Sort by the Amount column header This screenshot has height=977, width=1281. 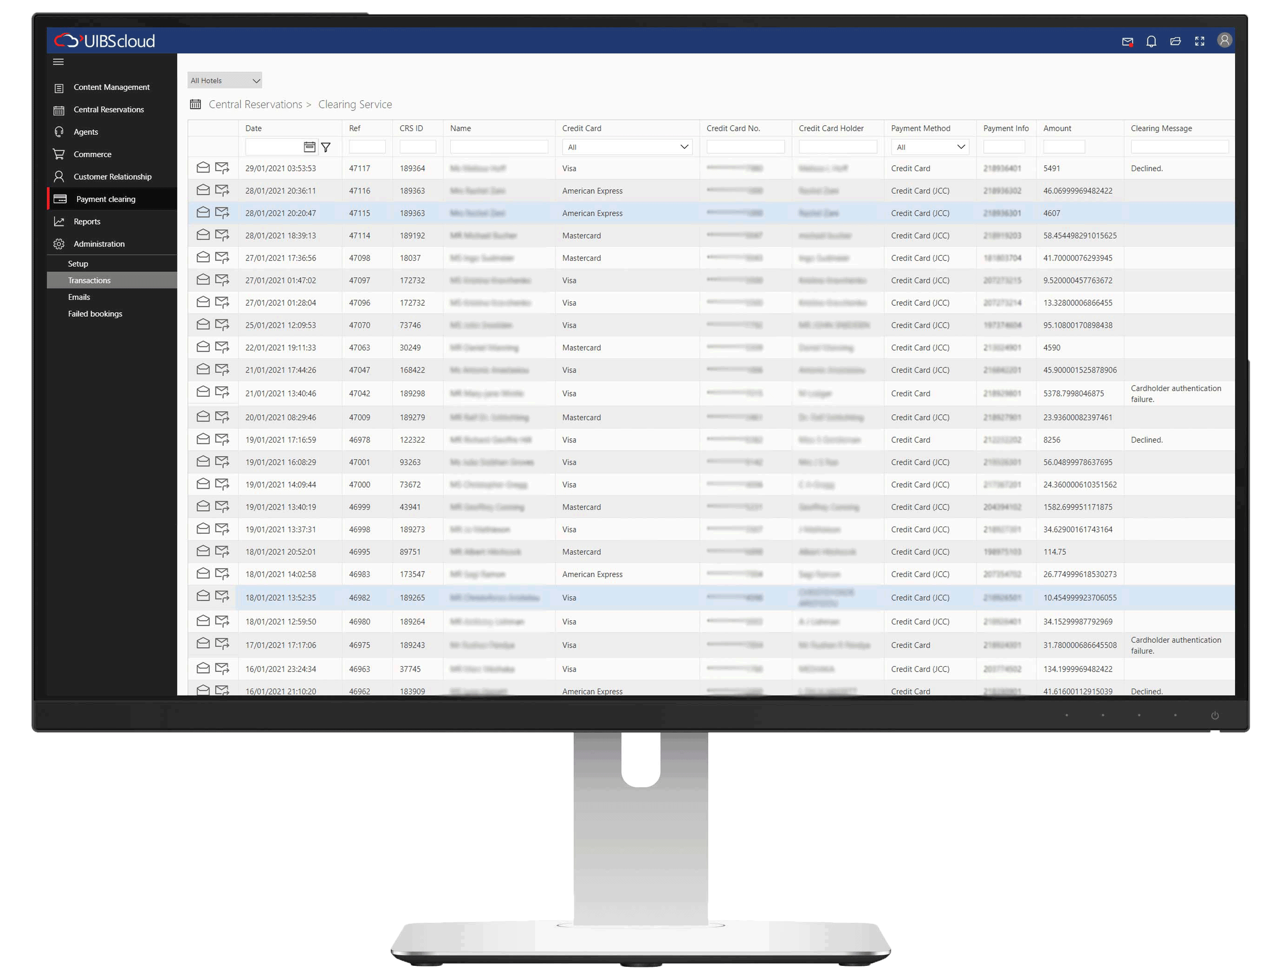pyautogui.click(x=1057, y=128)
